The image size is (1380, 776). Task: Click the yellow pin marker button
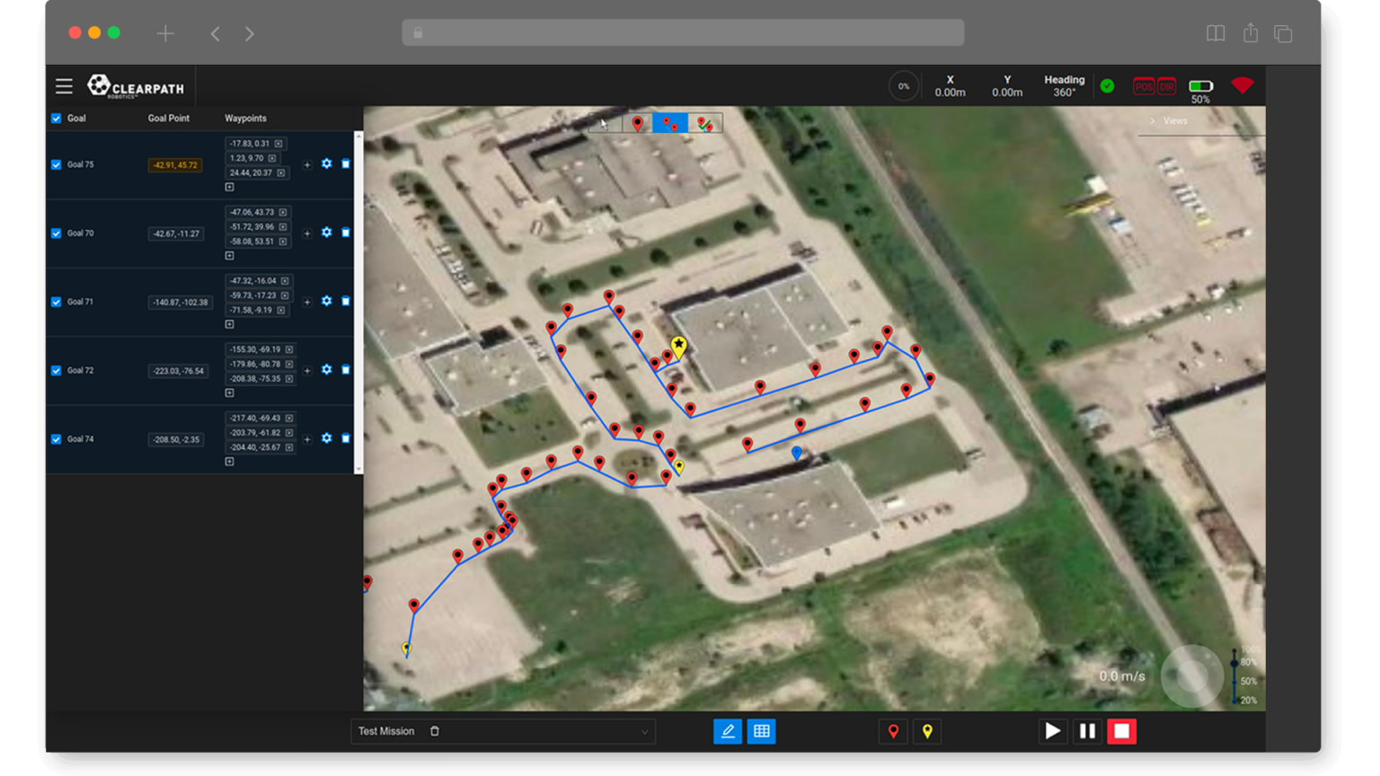[x=927, y=731]
